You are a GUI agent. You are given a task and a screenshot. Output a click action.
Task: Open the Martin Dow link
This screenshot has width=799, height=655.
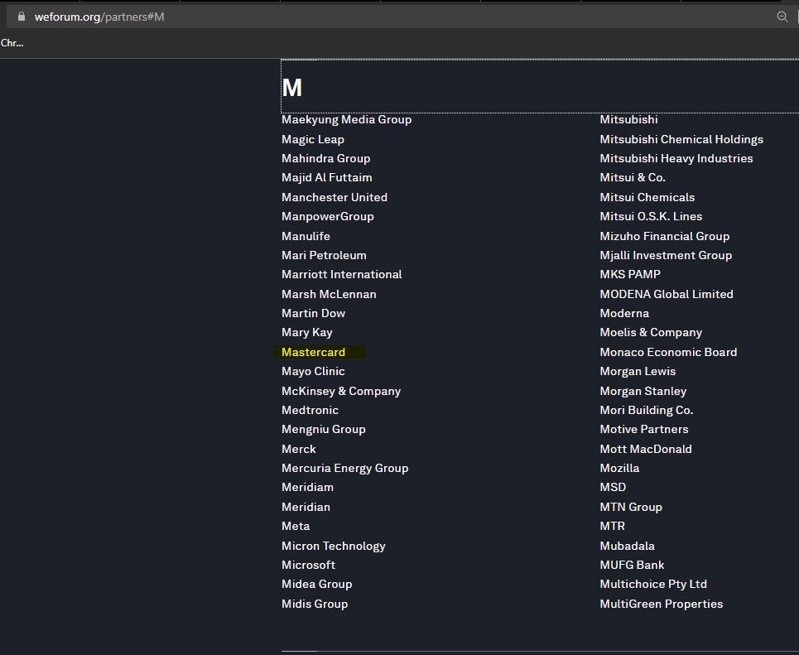point(313,313)
